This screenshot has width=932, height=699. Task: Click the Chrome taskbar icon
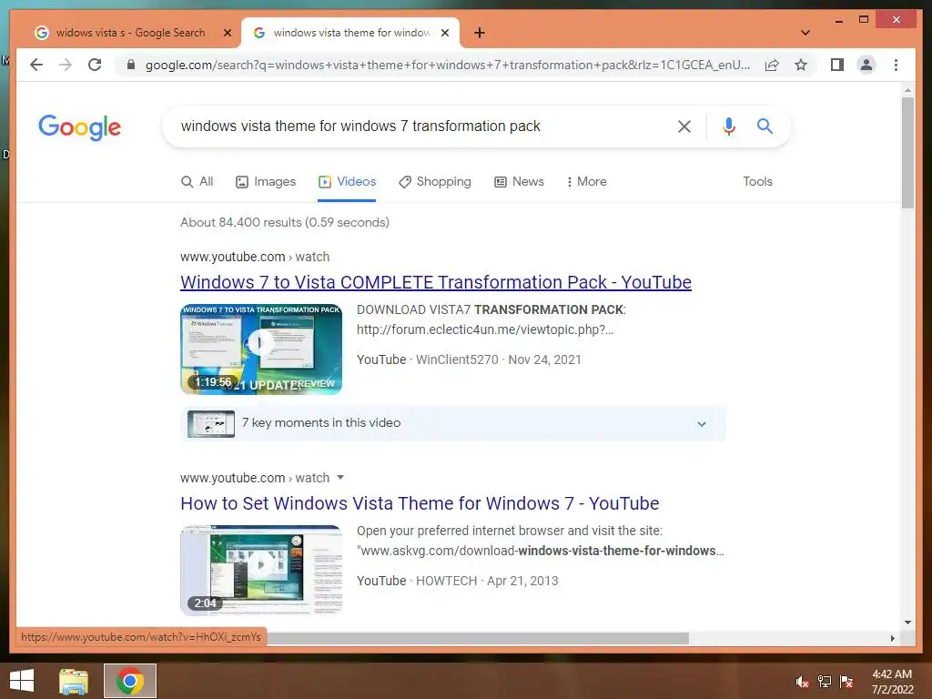coord(130,681)
